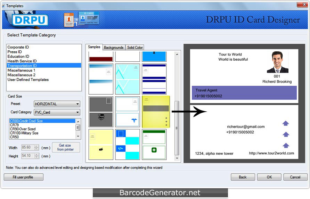310x199 pixels.
Task: Close the Templates window
Action: click(302, 5)
